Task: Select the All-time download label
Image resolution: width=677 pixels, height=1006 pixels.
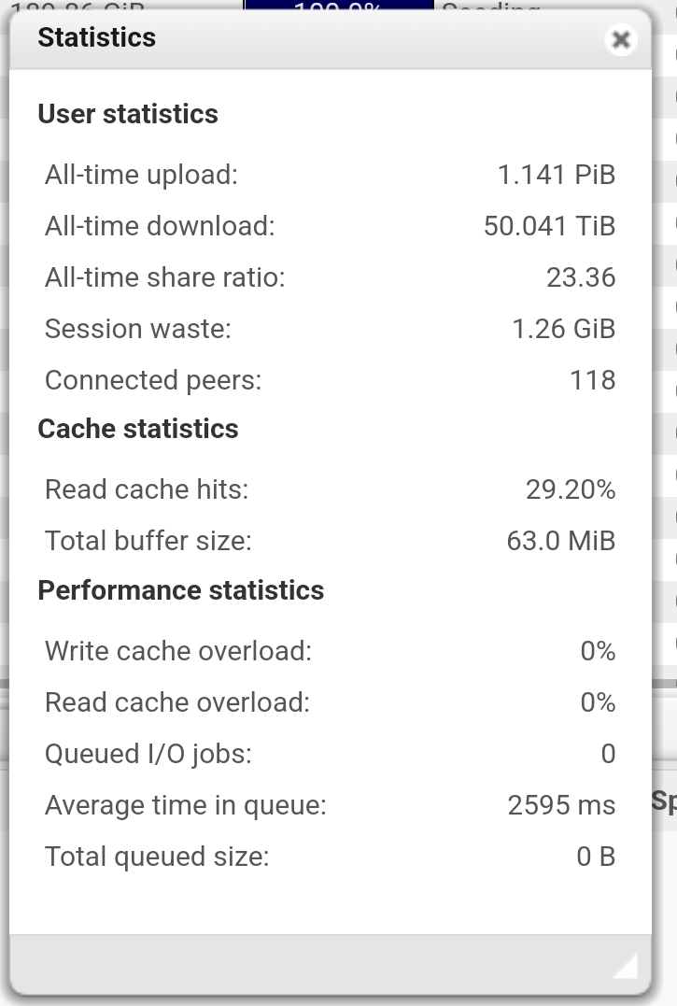Action: [160, 226]
